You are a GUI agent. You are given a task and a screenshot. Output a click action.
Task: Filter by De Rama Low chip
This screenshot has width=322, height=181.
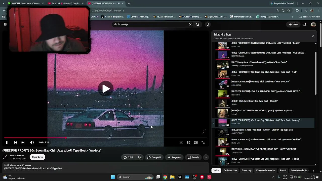(230, 170)
